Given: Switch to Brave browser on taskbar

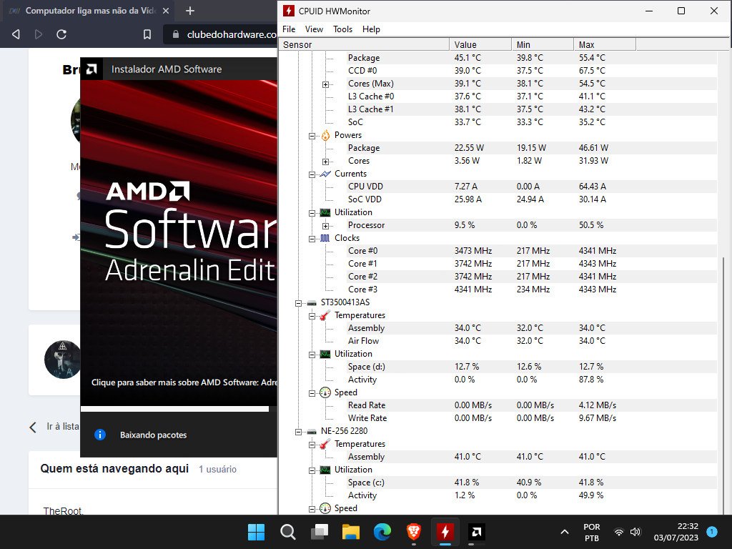Looking at the screenshot, I should click(x=414, y=532).
